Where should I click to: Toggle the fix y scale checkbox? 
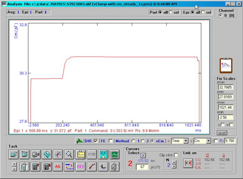click(x=222, y=125)
